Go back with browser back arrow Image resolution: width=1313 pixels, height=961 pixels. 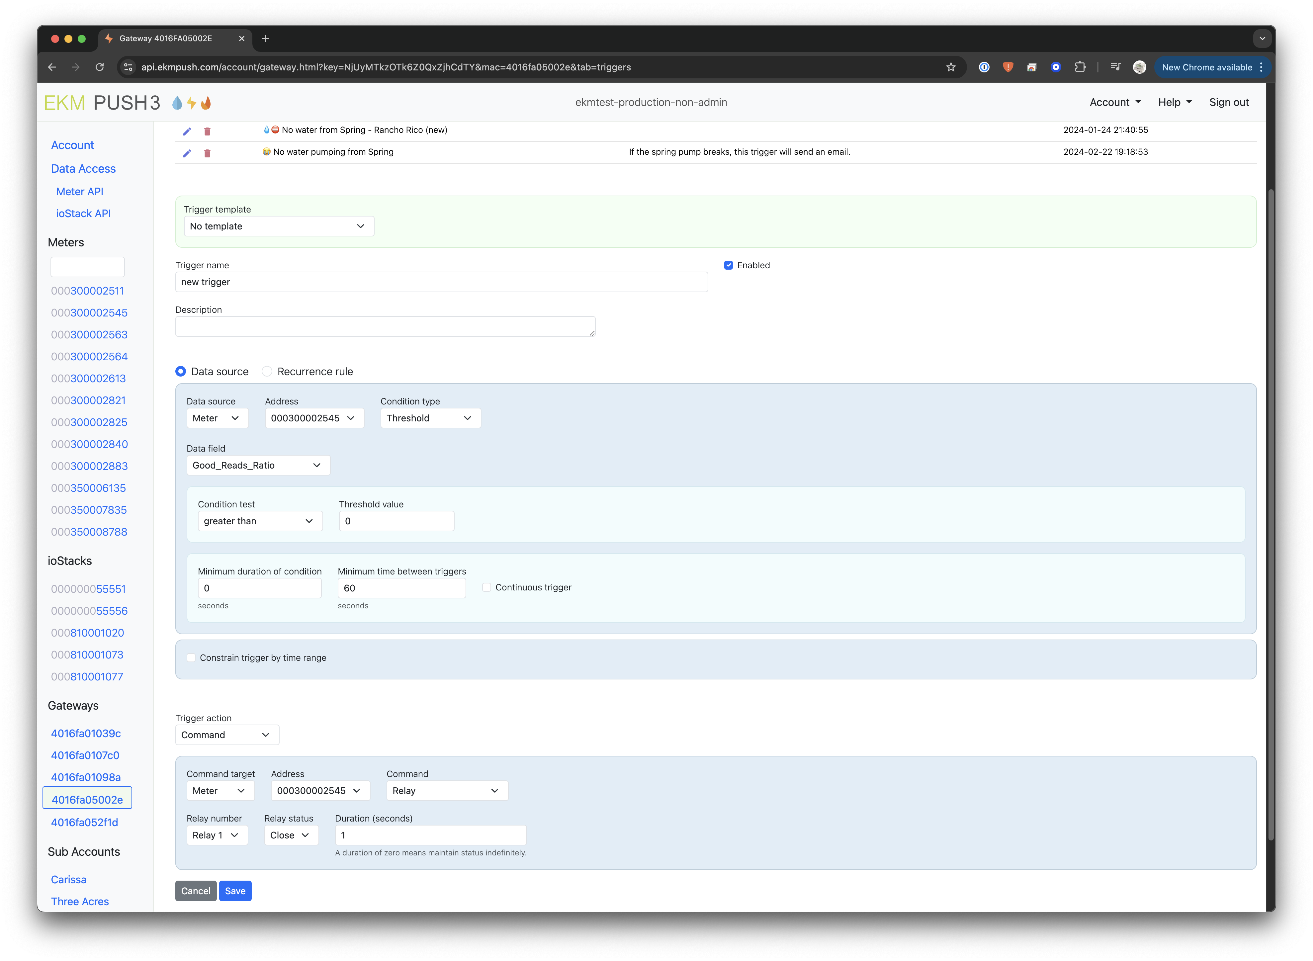coord(52,67)
